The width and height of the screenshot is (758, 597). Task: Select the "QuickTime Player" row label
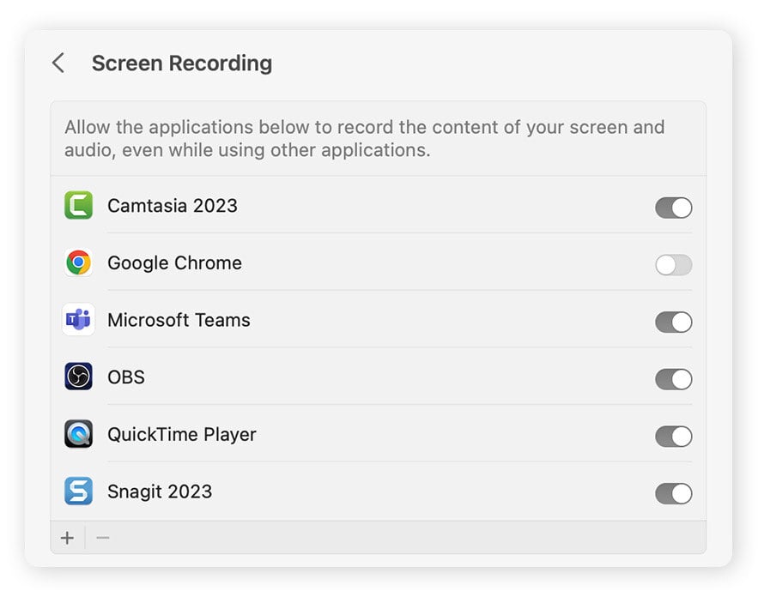click(182, 435)
